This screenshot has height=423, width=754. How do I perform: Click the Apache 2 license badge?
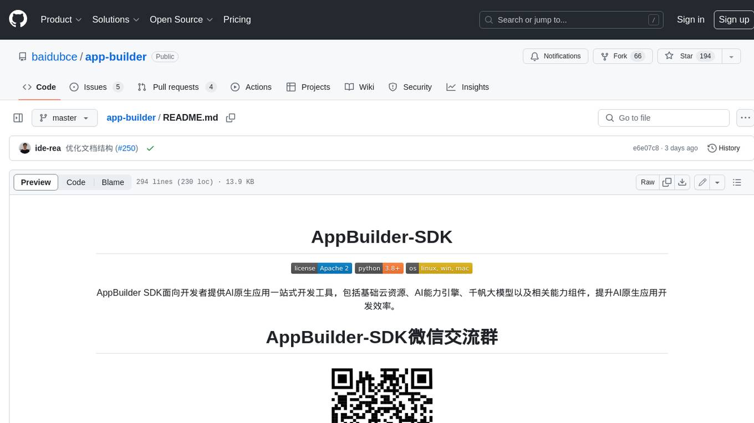click(x=322, y=268)
